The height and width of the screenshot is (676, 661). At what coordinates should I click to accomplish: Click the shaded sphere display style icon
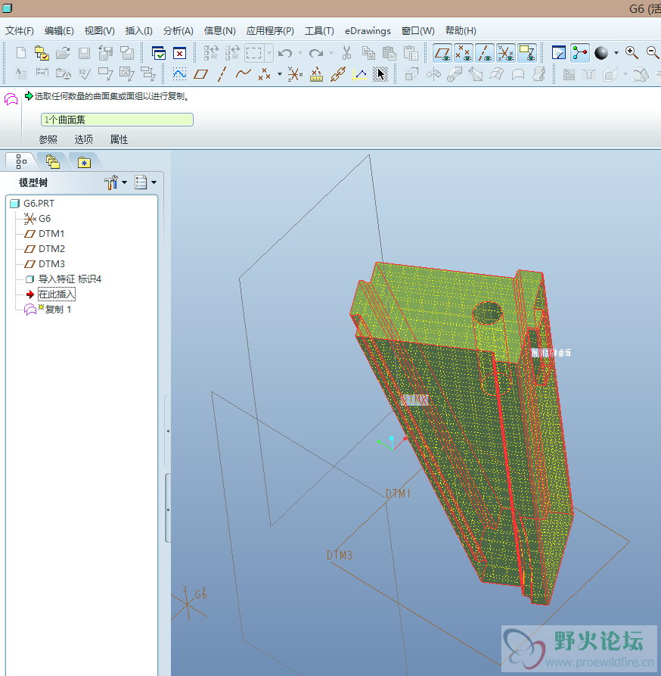click(x=601, y=53)
